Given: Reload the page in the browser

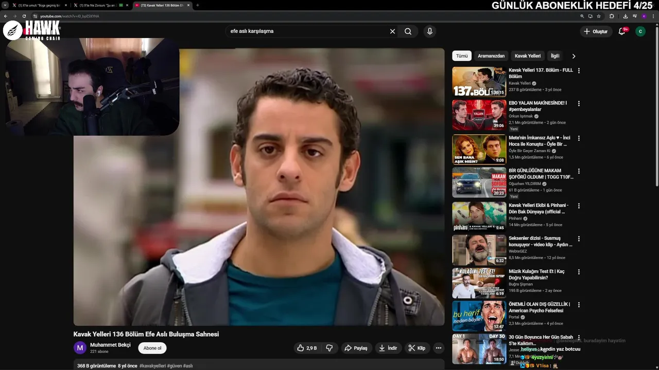Looking at the screenshot, I should pos(24,16).
